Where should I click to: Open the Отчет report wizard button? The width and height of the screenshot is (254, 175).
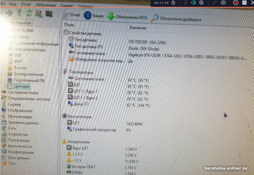click(x=71, y=15)
